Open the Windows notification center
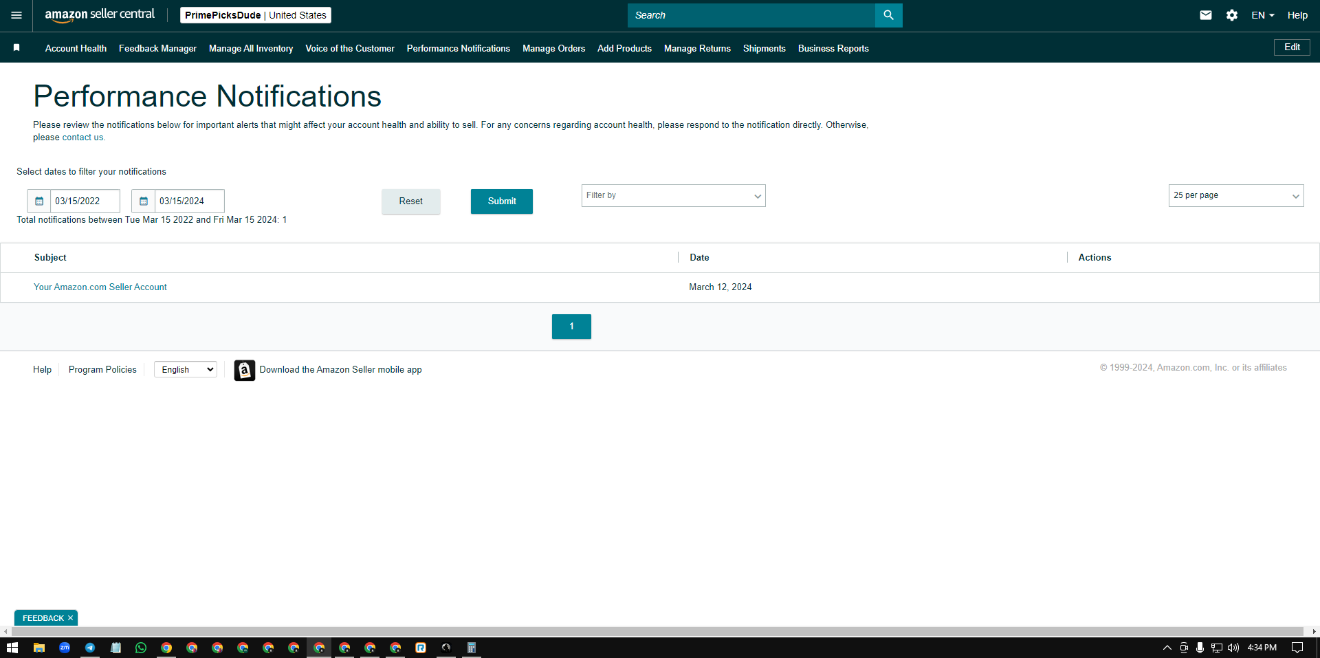 [1297, 648]
